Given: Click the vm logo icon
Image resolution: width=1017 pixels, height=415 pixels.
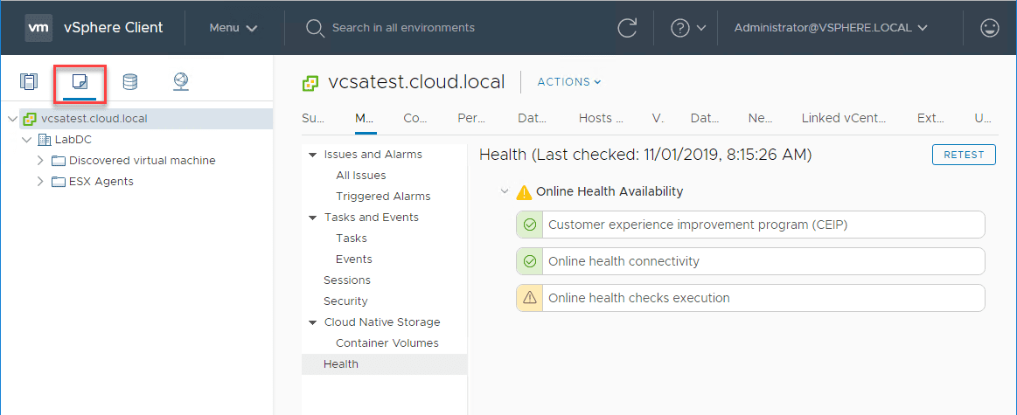Looking at the screenshot, I should click(x=38, y=28).
